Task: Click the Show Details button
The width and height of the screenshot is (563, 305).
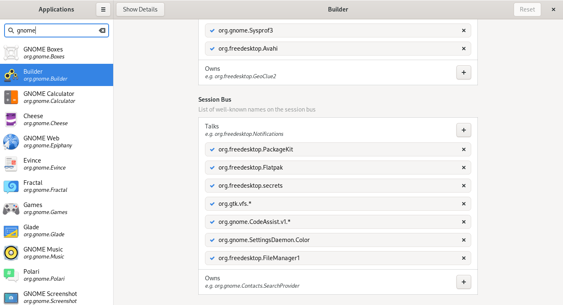Action: point(140,9)
